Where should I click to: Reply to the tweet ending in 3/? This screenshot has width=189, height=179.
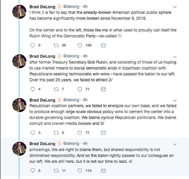point(33,133)
